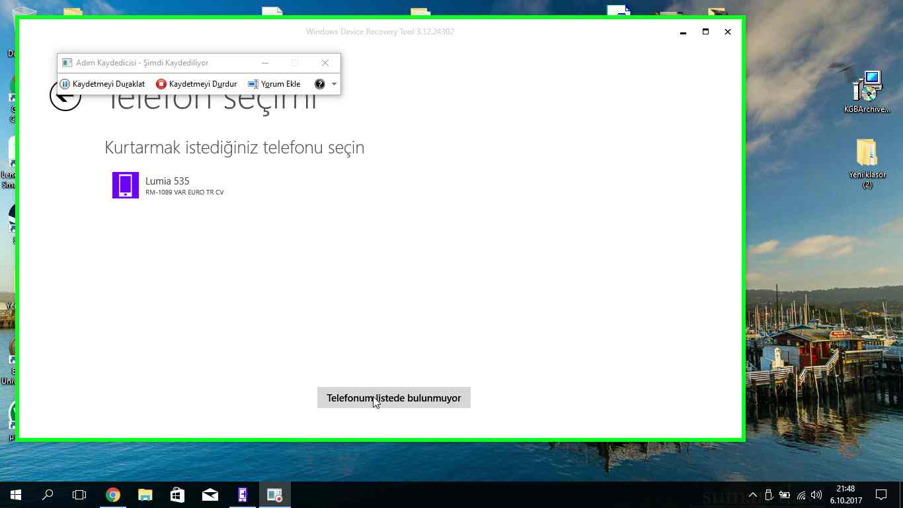Open the battery status tray icon

[785, 495]
